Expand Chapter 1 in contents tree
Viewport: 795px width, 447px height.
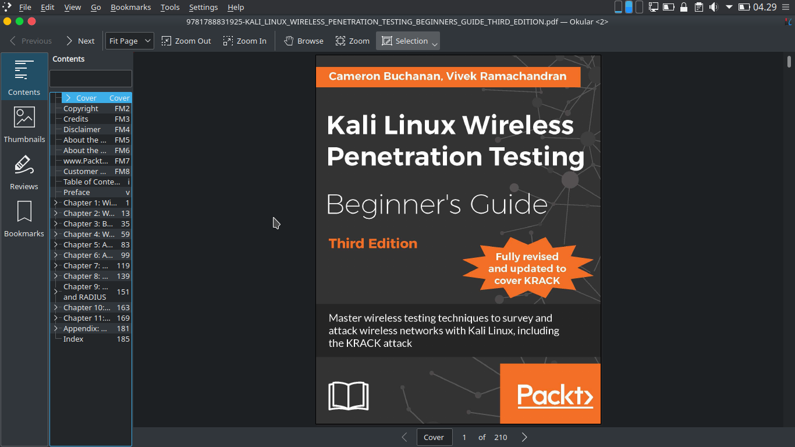(56, 203)
